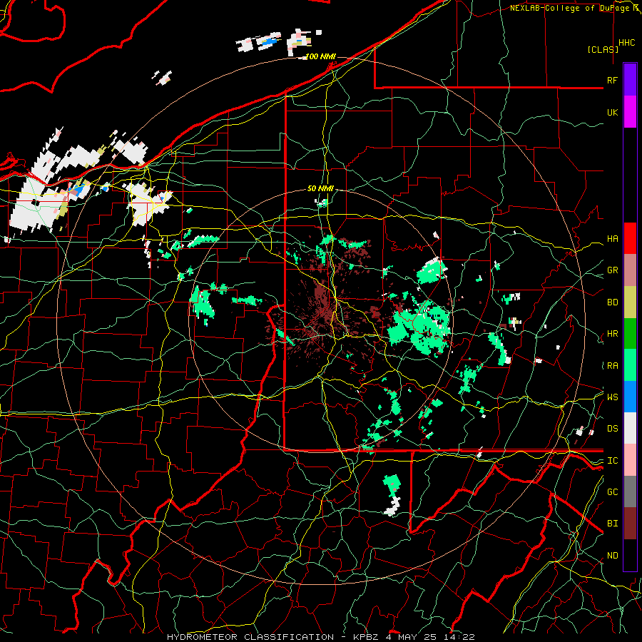Click the HA legend label

click(612, 239)
